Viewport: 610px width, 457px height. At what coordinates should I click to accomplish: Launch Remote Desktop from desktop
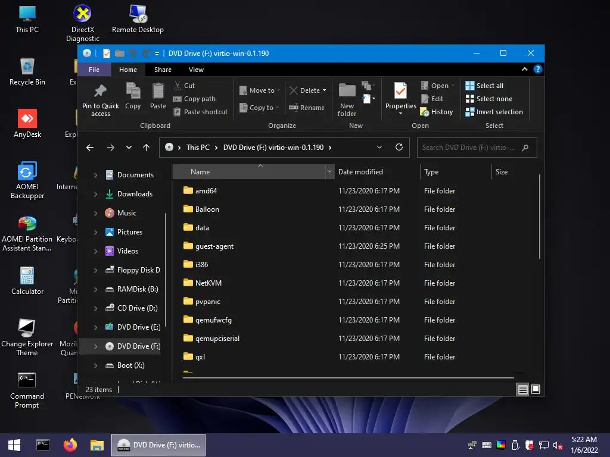click(138, 20)
